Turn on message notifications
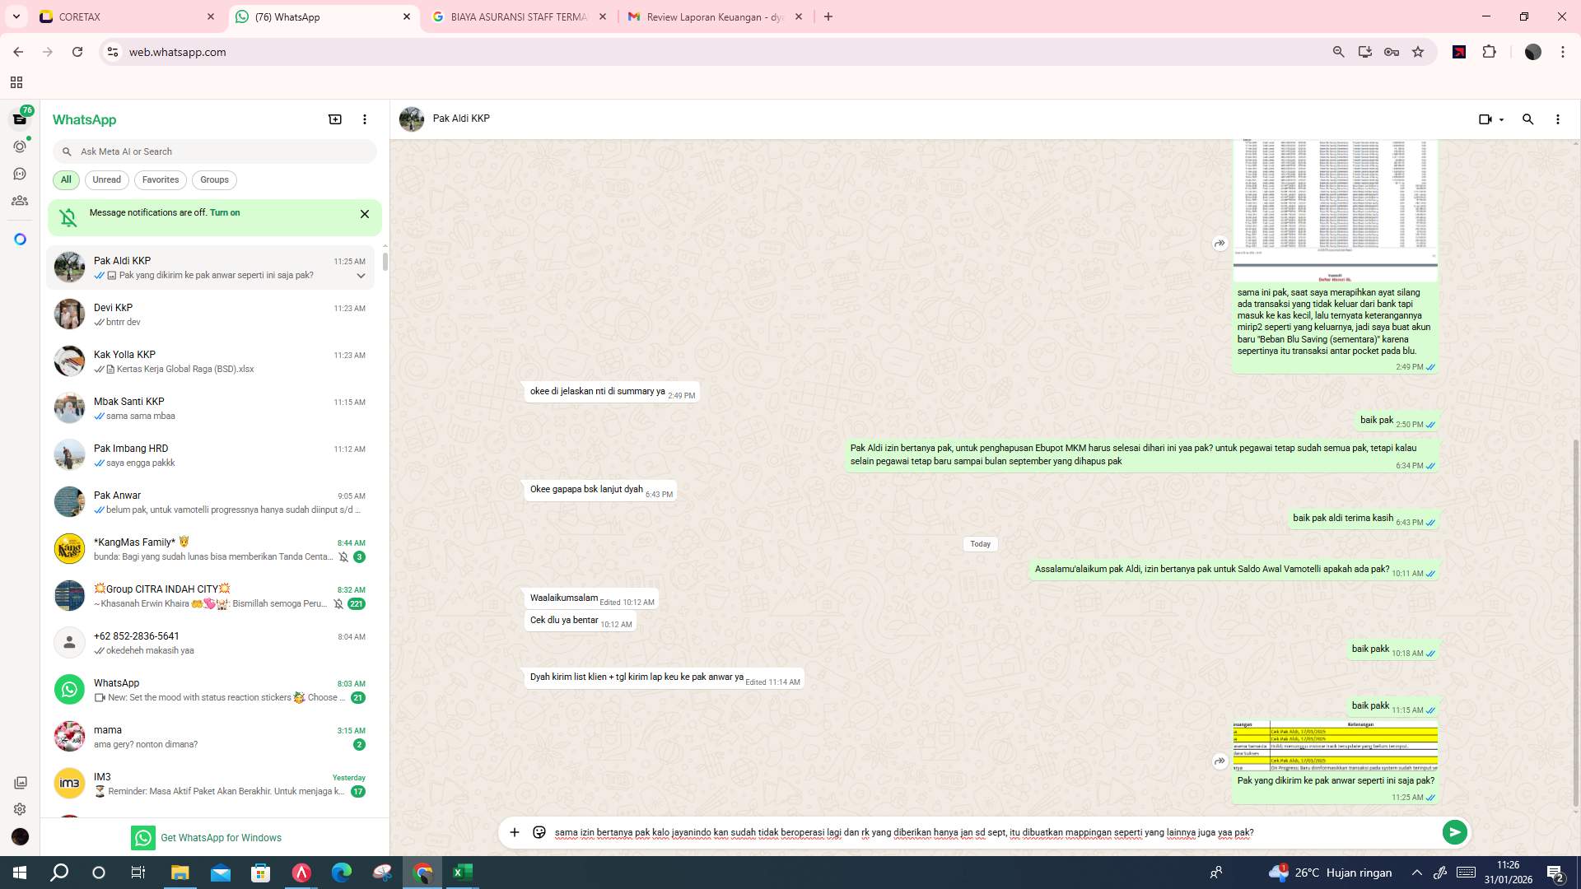1581x889 pixels. [x=225, y=212]
